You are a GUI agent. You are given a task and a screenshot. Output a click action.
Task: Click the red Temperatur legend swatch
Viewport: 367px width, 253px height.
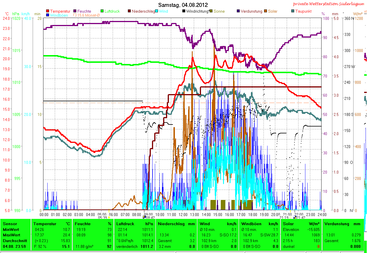tap(48, 11)
